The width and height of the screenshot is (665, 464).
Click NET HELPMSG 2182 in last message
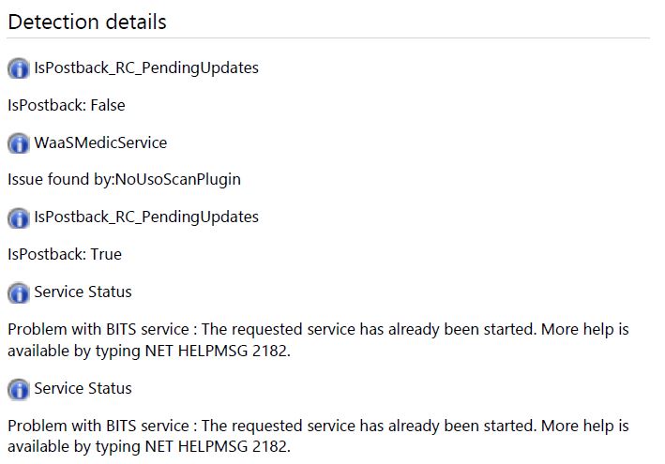(x=217, y=446)
